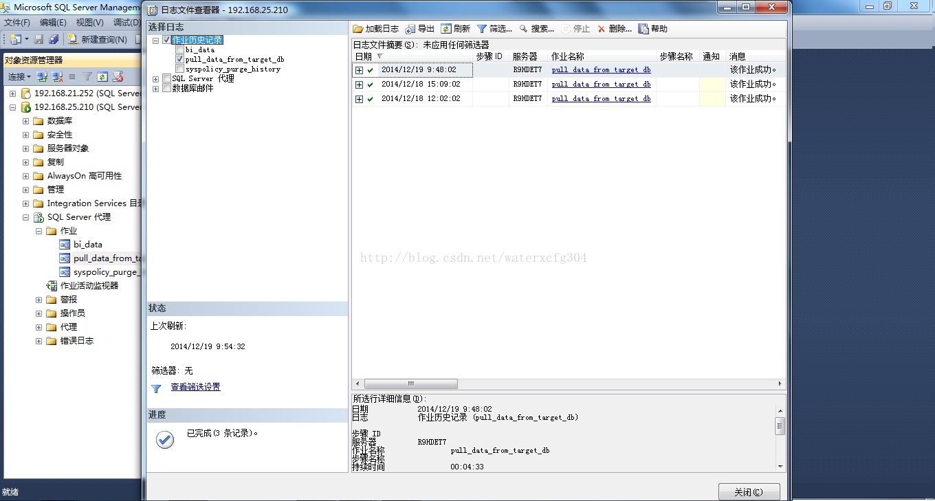Open job link in the 2014/12/18 12:02:02 row
The height and width of the screenshot is (501, 935).
[601, 99]
